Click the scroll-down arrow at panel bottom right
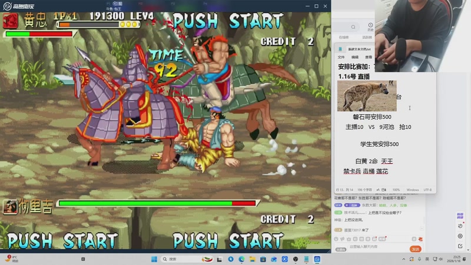 [468, 250]
